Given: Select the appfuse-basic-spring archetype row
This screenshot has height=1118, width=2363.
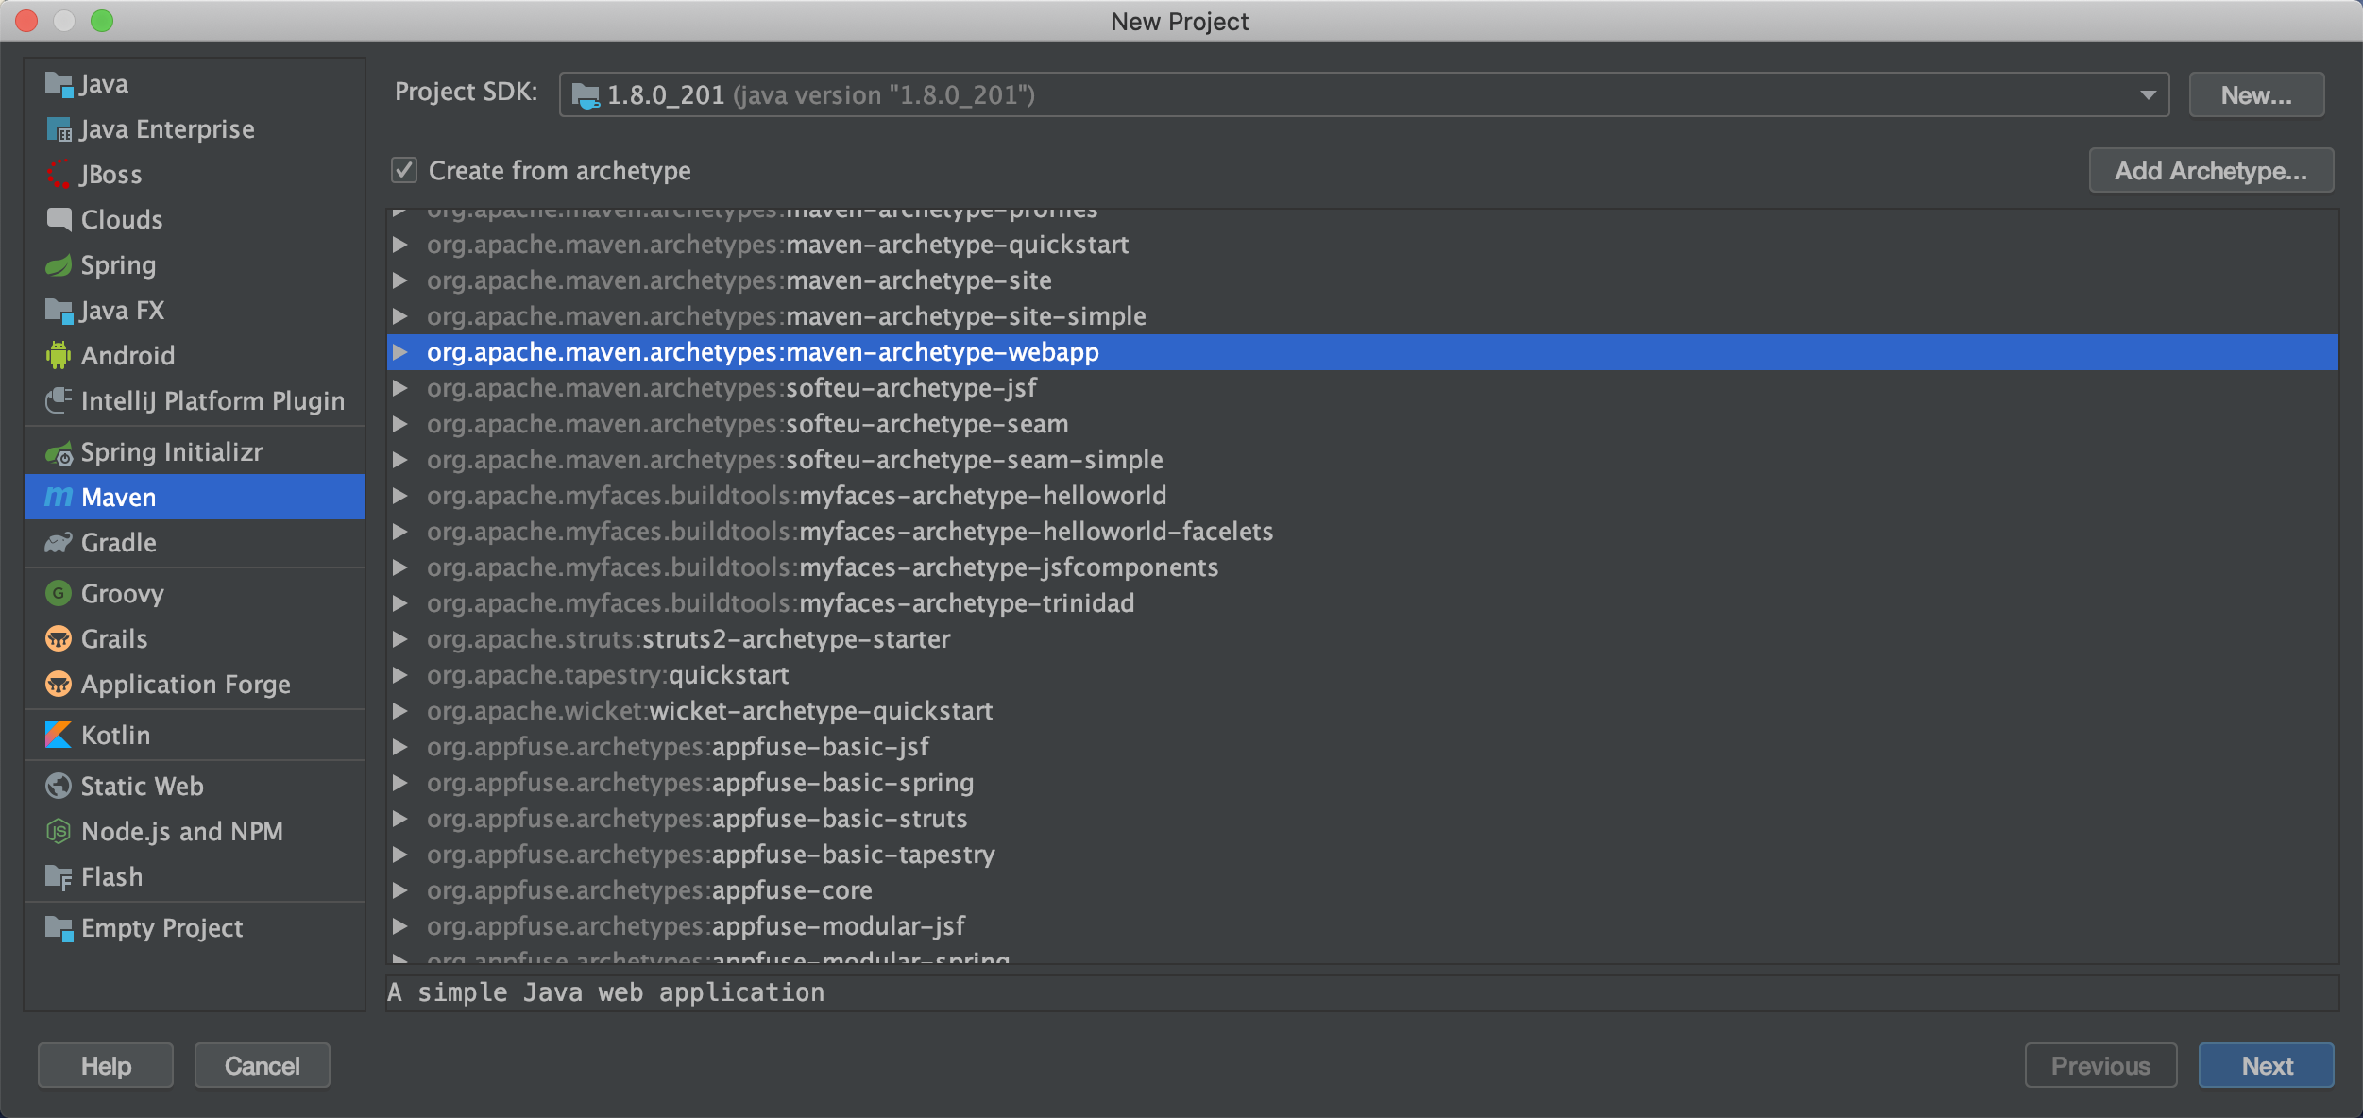Looking at the screenshot, I should [x=700, y=783].
